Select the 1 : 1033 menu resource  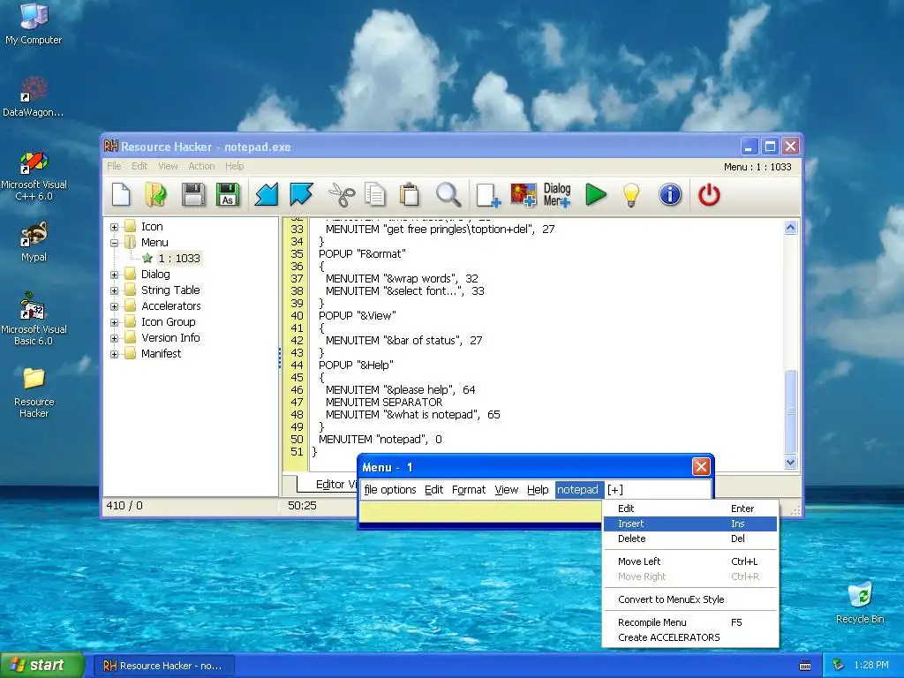[x=178, y=259]
